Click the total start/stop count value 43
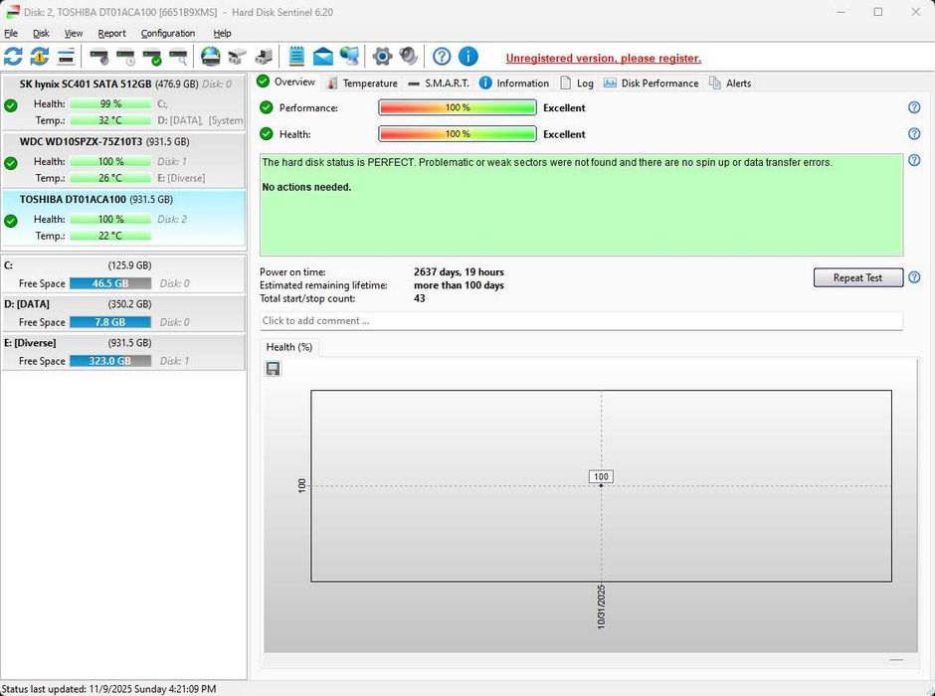The width and height of the screenshot is (935, 696). click(419, 298)
